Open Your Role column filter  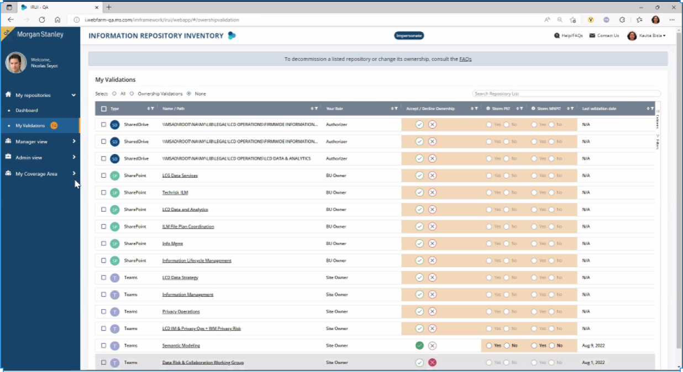[x=396, y=109]
